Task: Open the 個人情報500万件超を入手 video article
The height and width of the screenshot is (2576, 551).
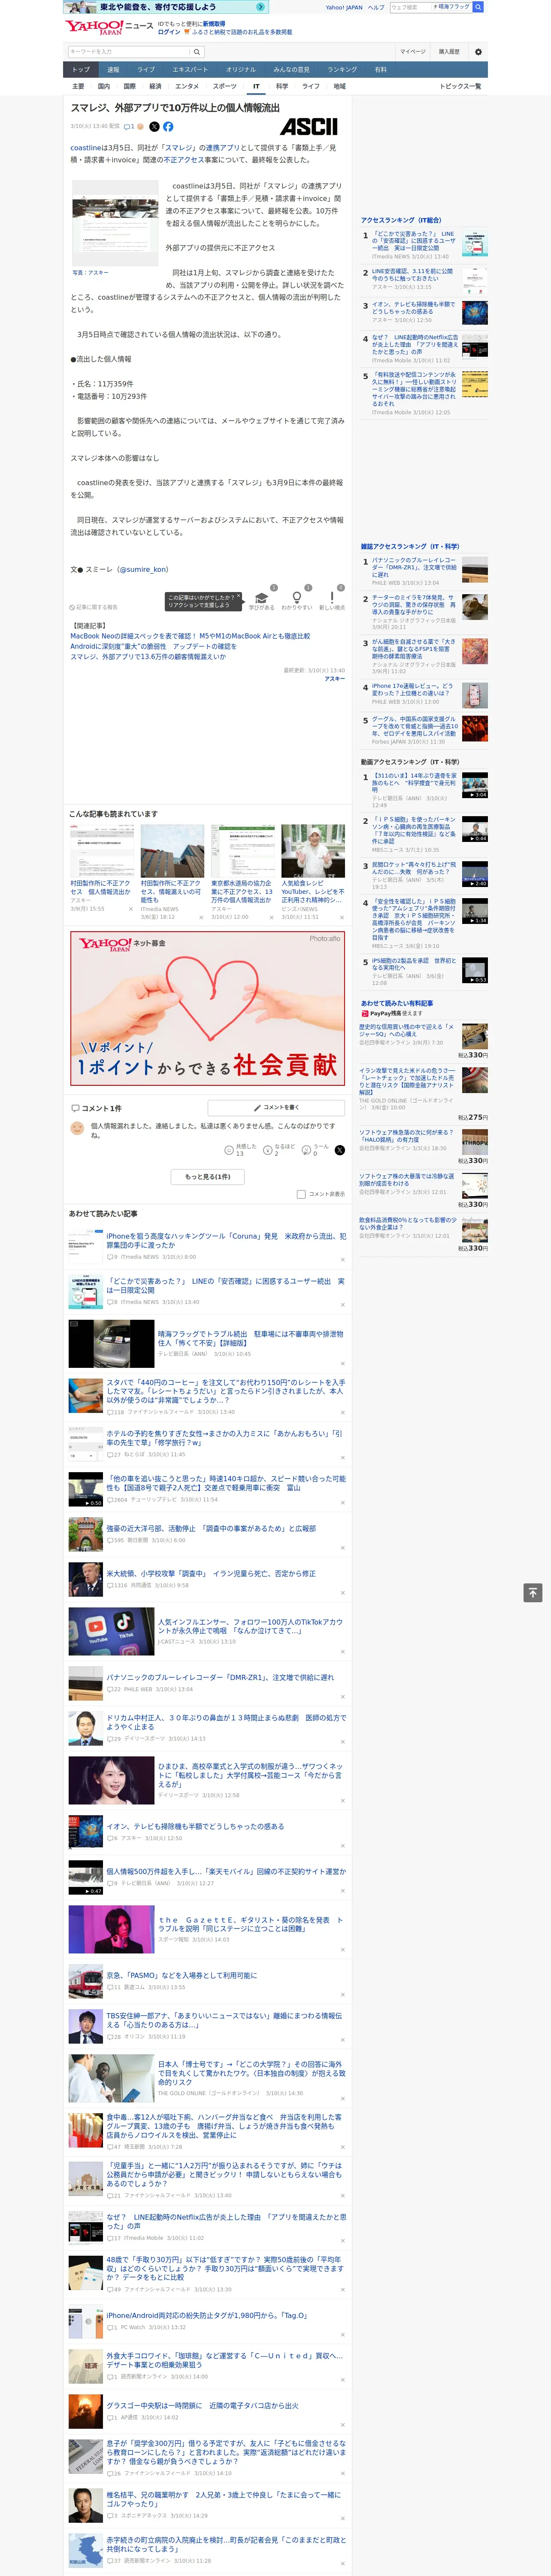Action: (226, 1871)
